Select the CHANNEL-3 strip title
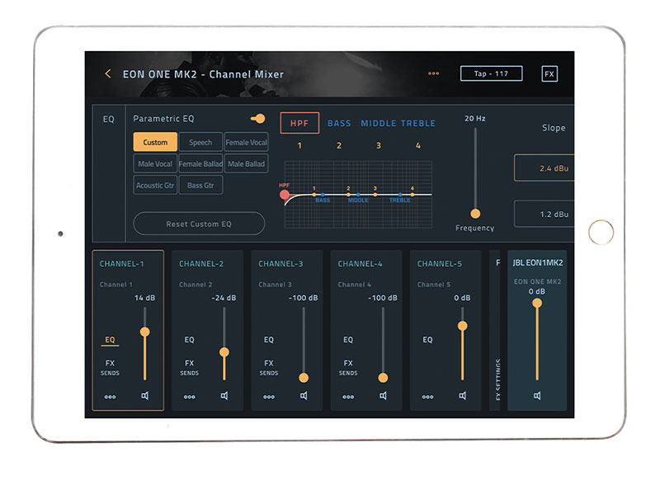Viewport: 660px width, 480px height. point(280,264)
